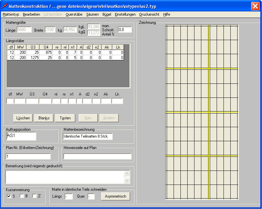The height and width of the screenshot is (209, 262).
Task: Click the Ü3 entry field below table
Action: coord(32,101)
